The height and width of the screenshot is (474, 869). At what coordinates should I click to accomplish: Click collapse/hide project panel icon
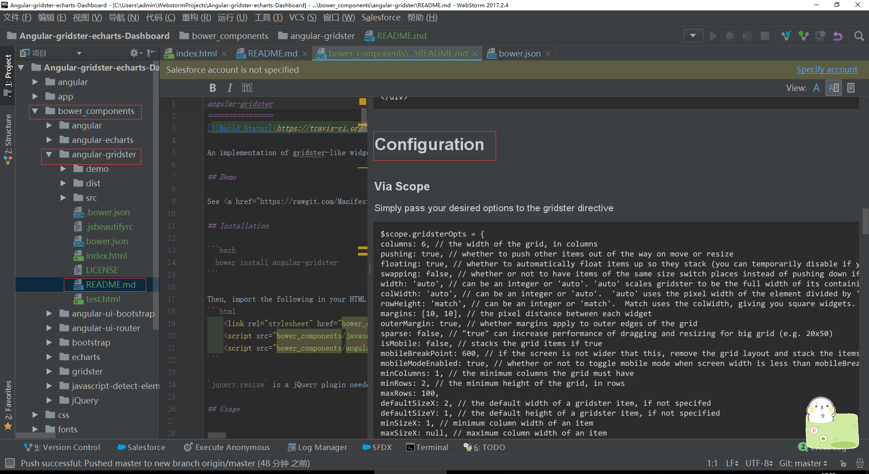151,53
